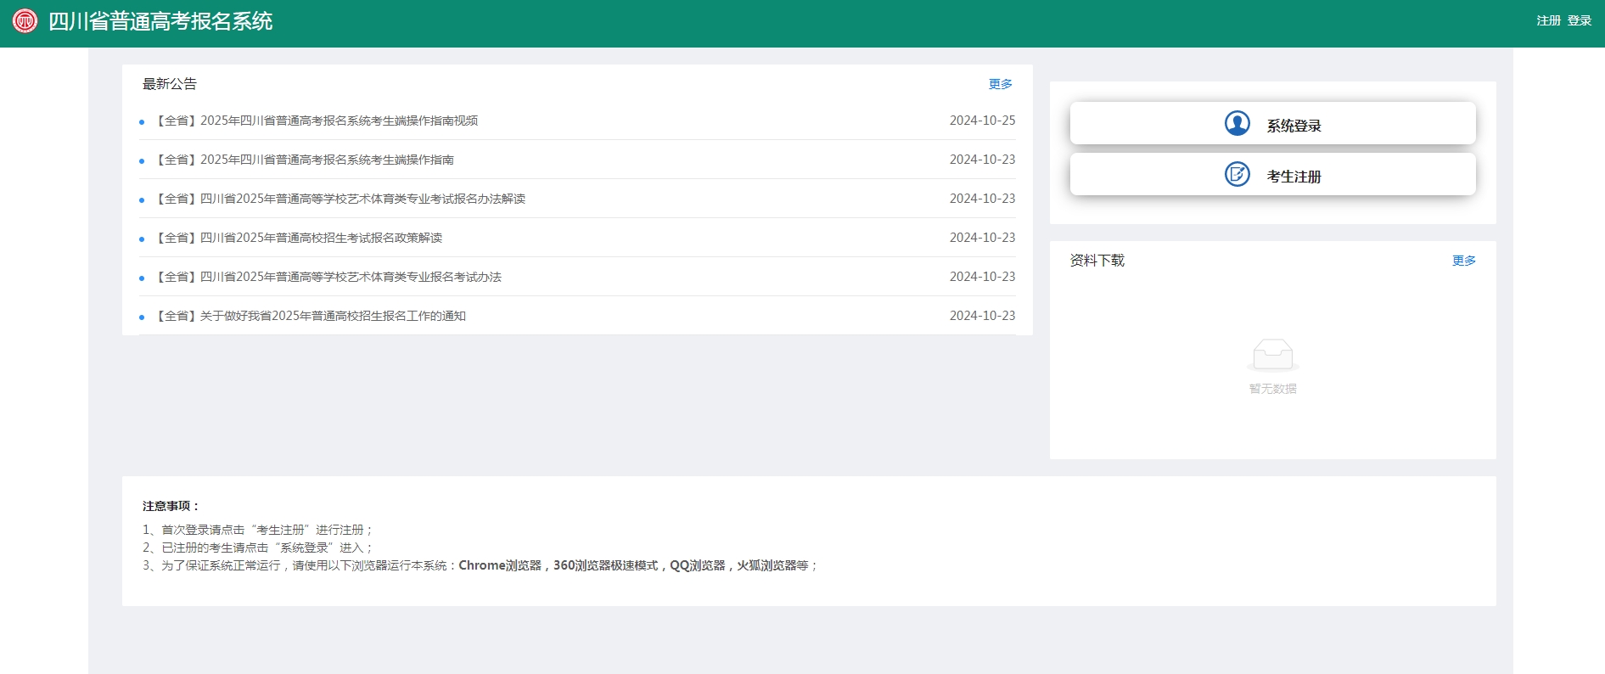Viewport: 1605px width, 674px height.
Task: Click the 最新公告 section heading
Action: coord(170,84)
